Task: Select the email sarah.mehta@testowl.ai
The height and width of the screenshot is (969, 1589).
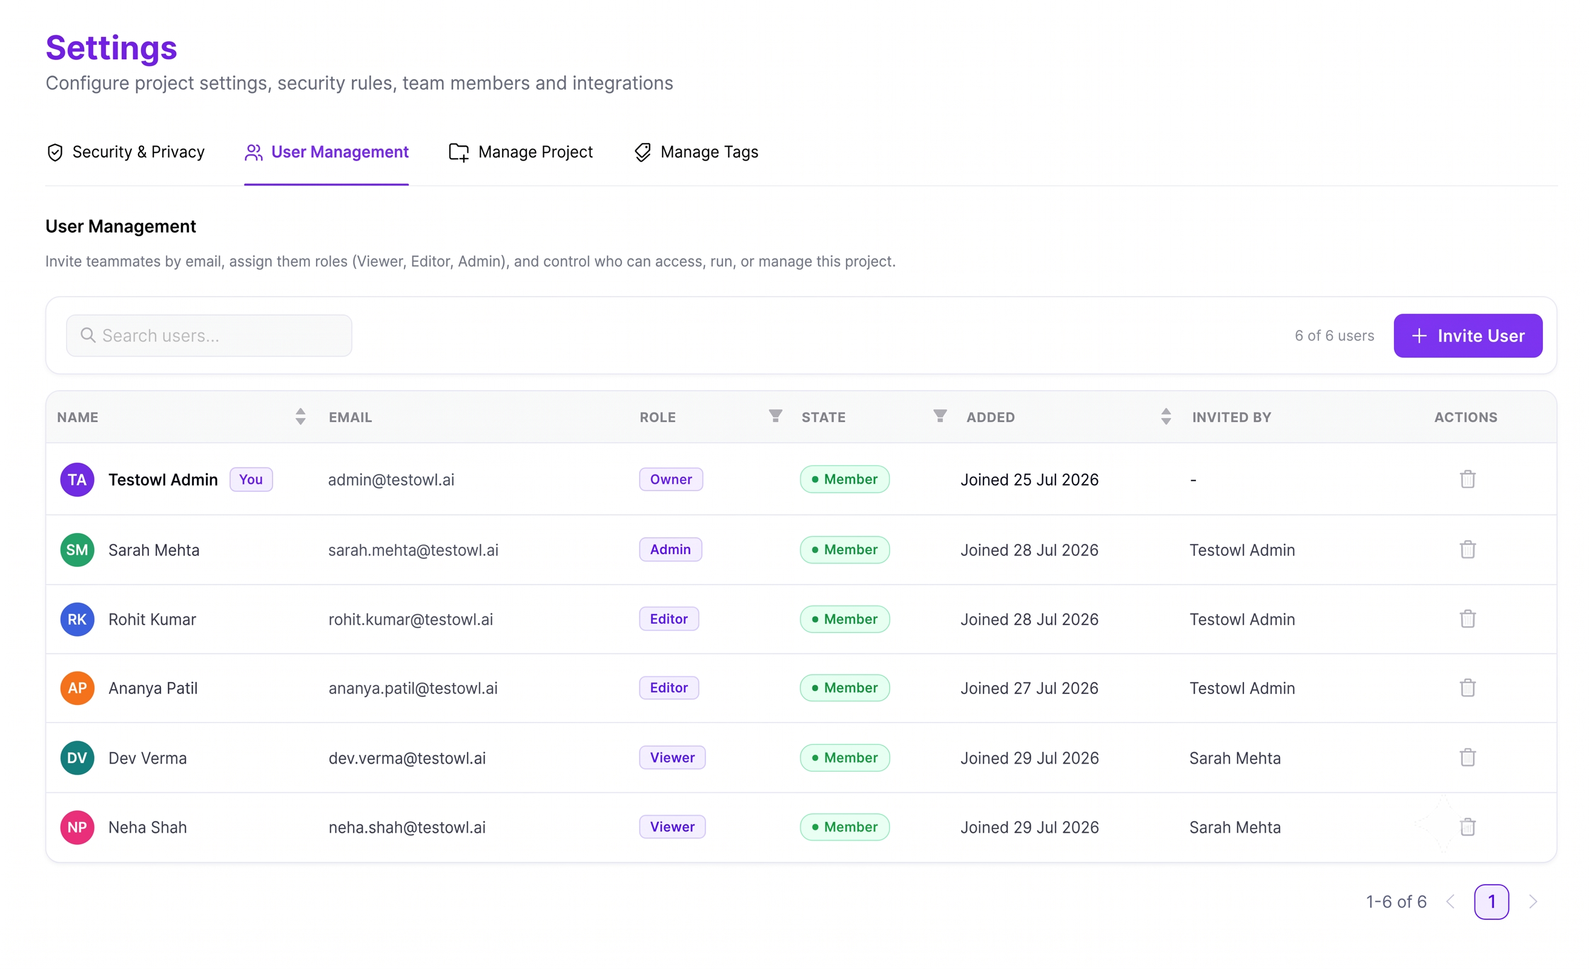Action: [413, 551]
